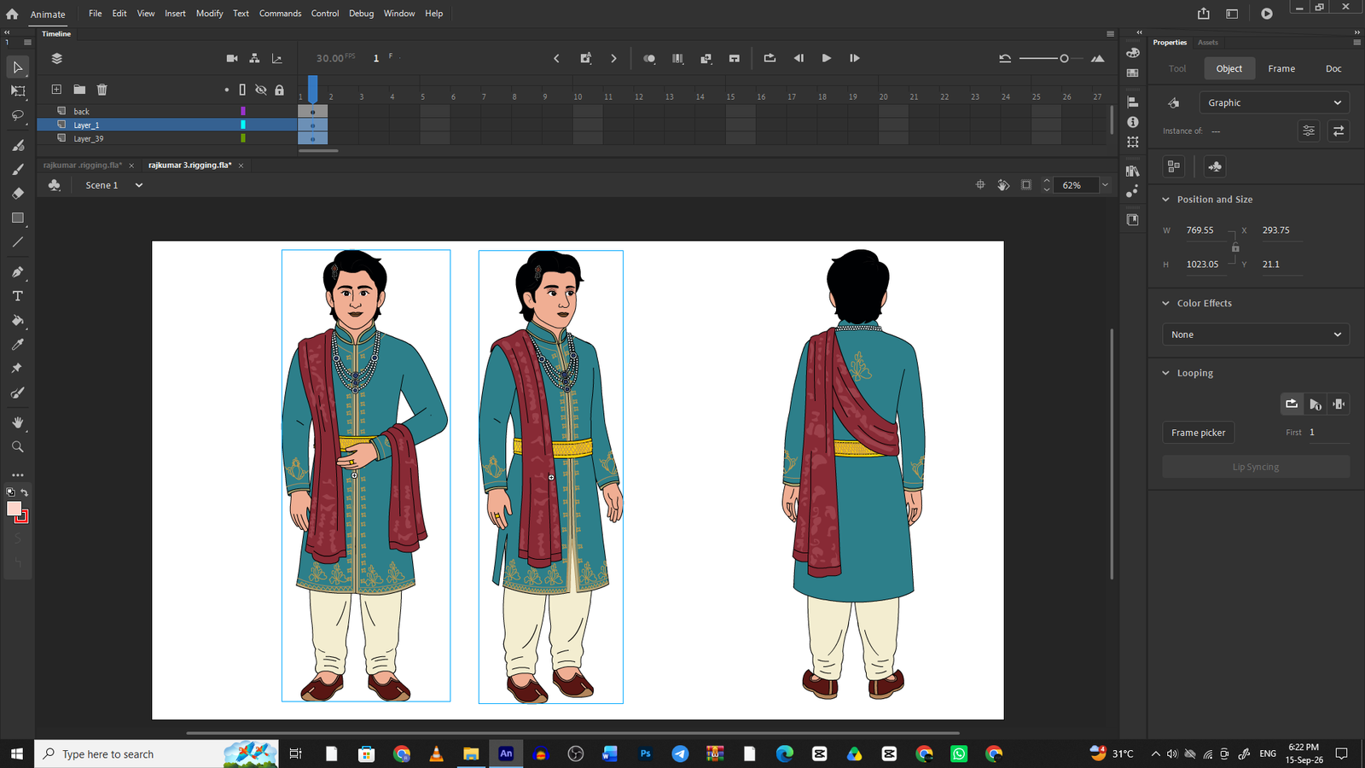The width and height of the screenshot is (1365, 768).
Task: Select the Free Transform tool
Action: click(x=17, y=90)
